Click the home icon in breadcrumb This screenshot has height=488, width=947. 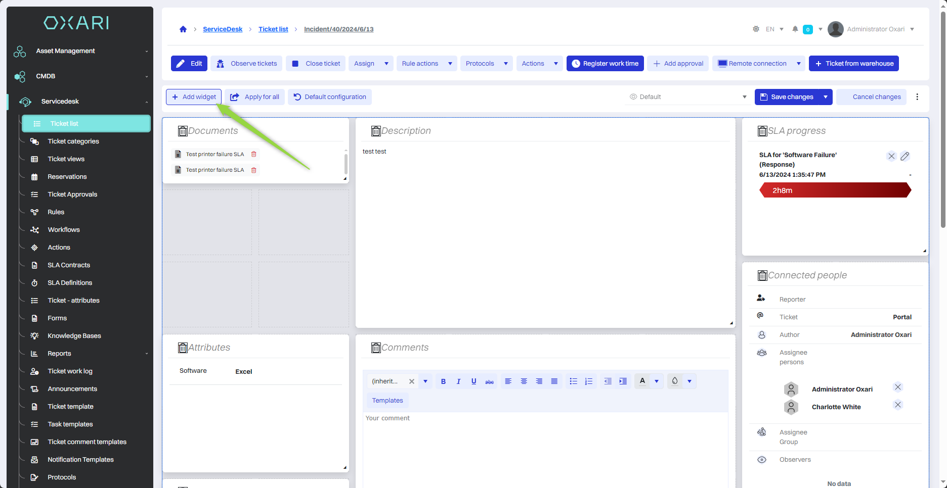pyautogui.click(x=183, y=29)
